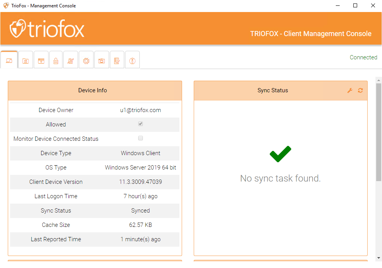The width and height of the screenshot is (382, 268).
Task: Click the No sync task found message
Action: pyautogui.click(x=280, y=178)
